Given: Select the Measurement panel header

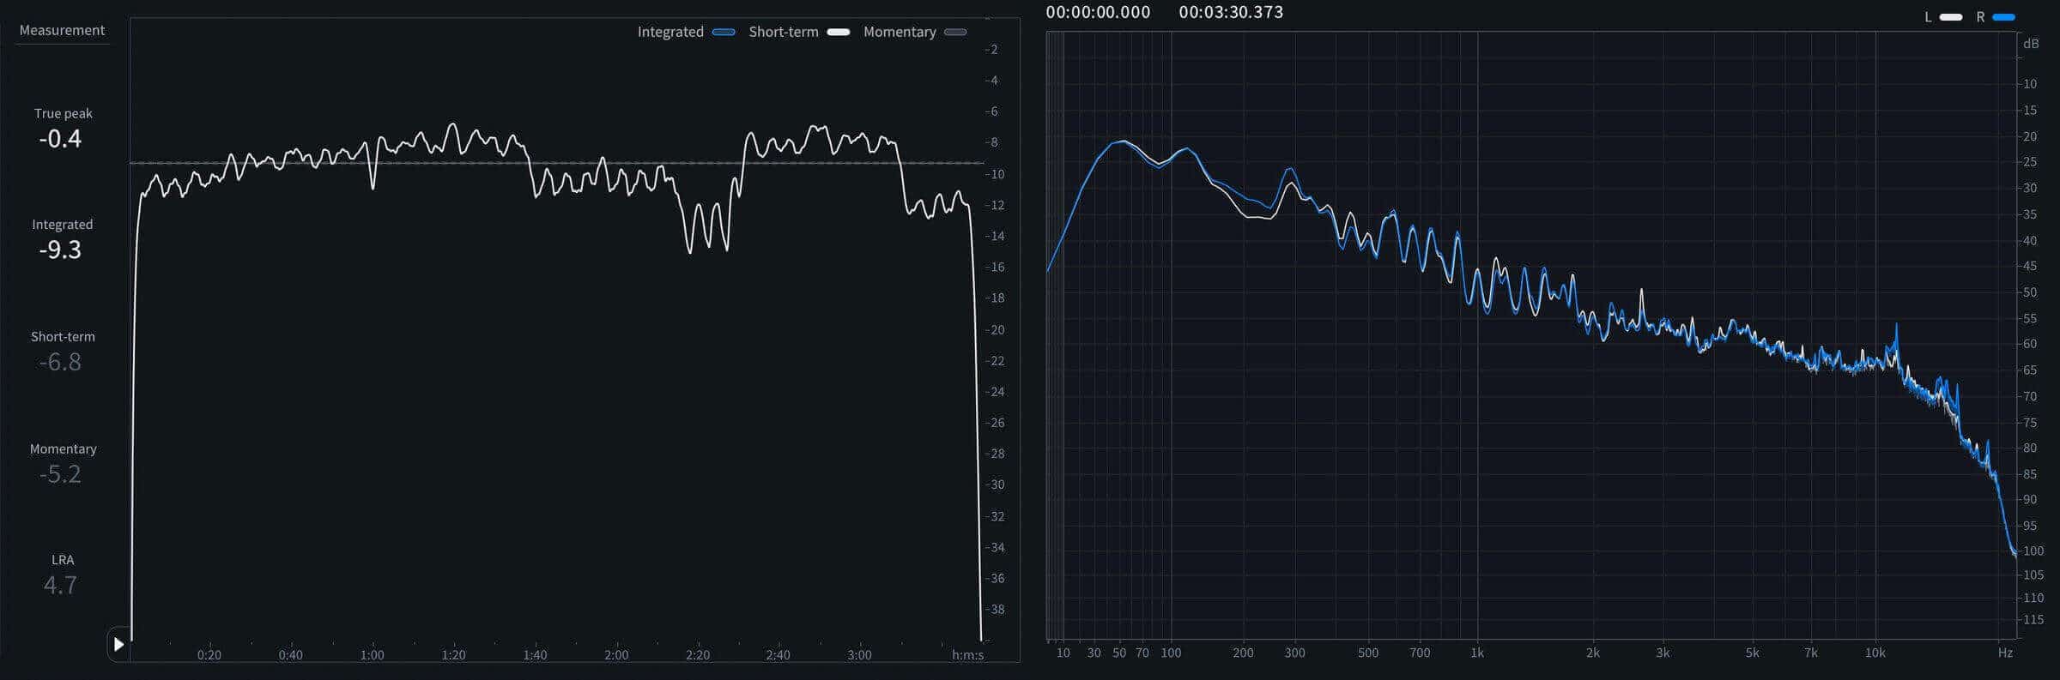Looking at the screenshot, I should (62, 30).
